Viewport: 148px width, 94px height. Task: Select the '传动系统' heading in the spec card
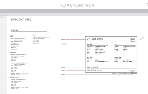89,58
